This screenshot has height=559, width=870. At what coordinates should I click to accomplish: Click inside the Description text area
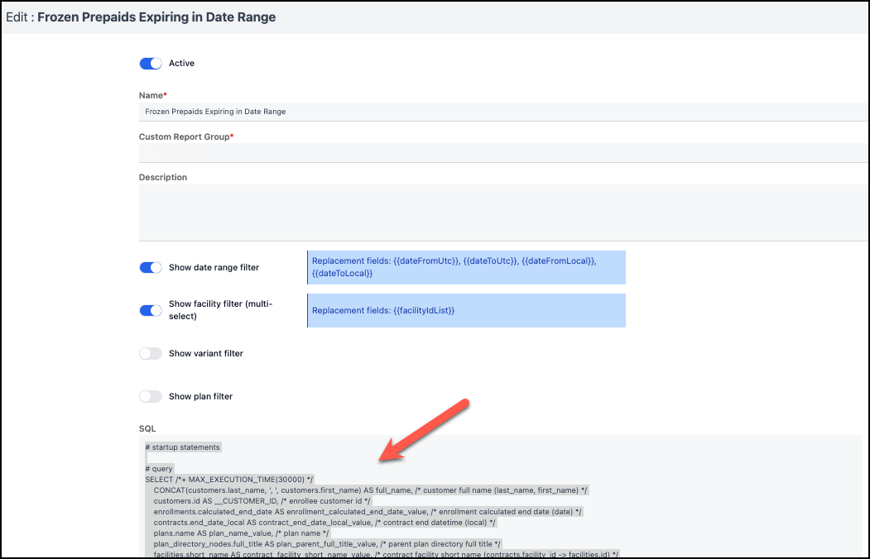coord(497,212)
